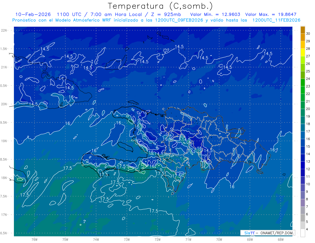
Task: Click the valid-until time "1200UTC_11FEB2026"
Action: pyautogui.click(x=276, y=20)
